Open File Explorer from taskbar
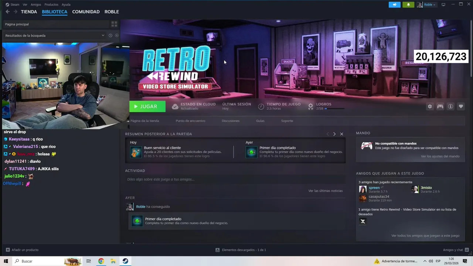The height and width of the screenshot is (266, 473). 113,261
